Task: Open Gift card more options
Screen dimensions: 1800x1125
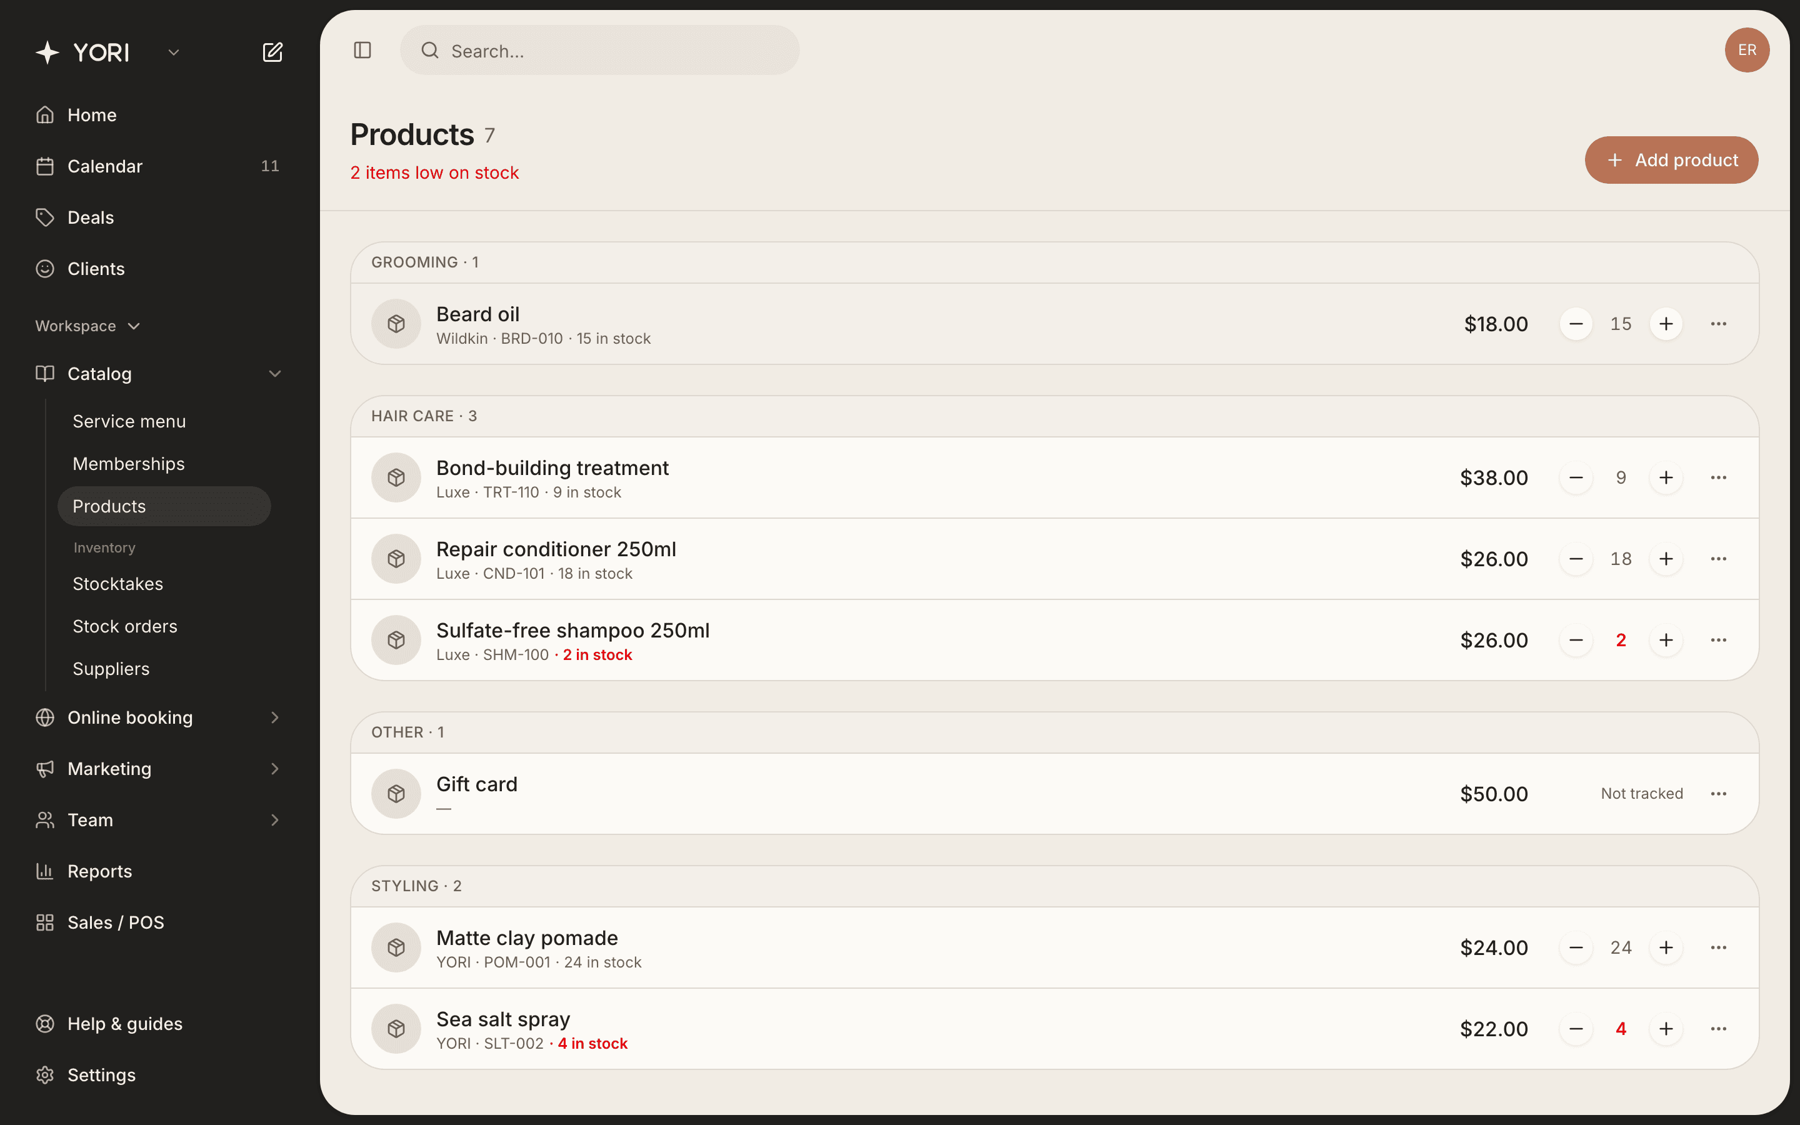Action: click(x=1718, y=794)
